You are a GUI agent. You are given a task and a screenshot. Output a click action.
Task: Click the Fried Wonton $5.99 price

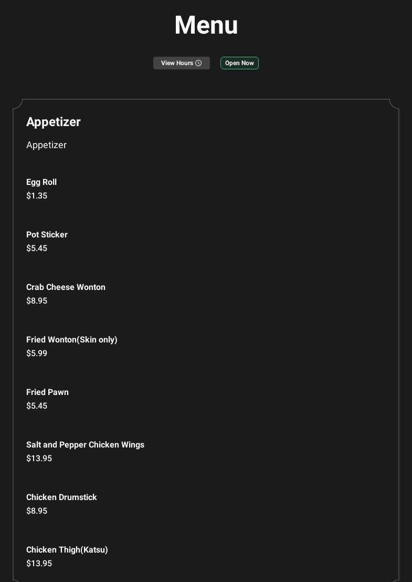[37, 354]
